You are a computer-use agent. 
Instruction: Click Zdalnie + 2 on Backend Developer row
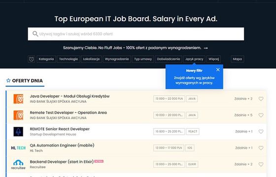click(x=243, y=164)
